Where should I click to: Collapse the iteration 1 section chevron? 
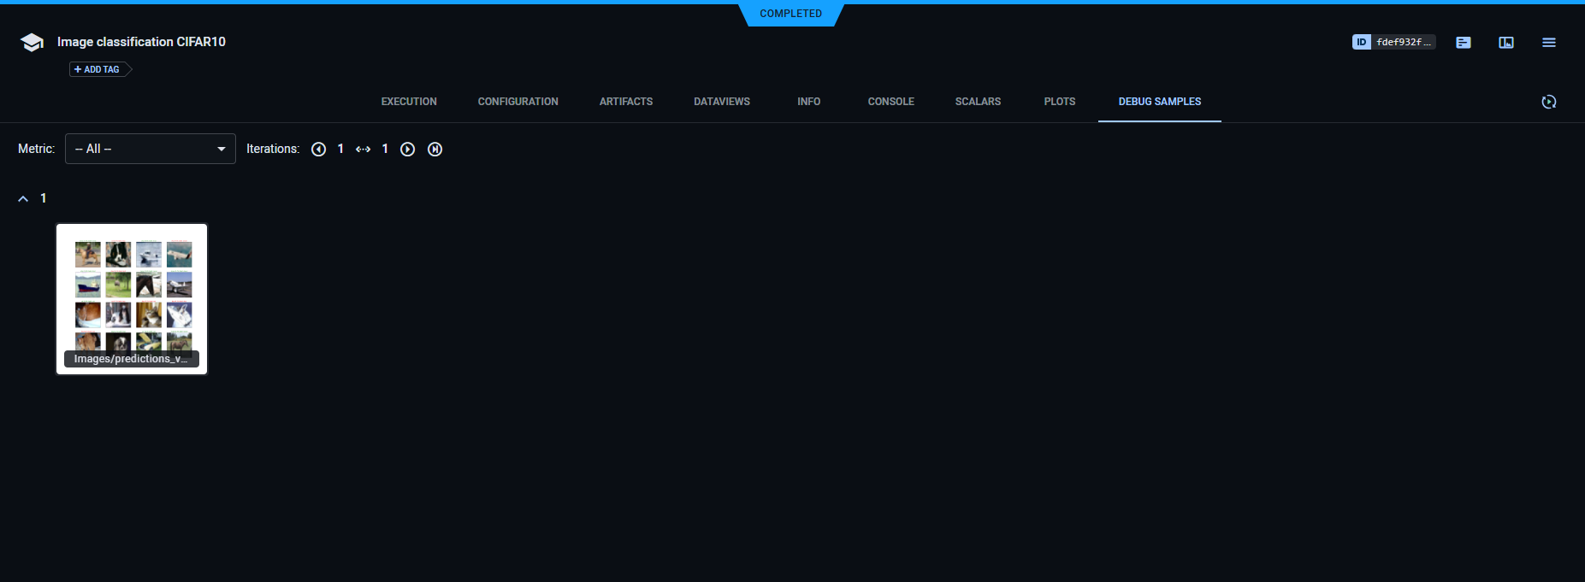point(23,198)
